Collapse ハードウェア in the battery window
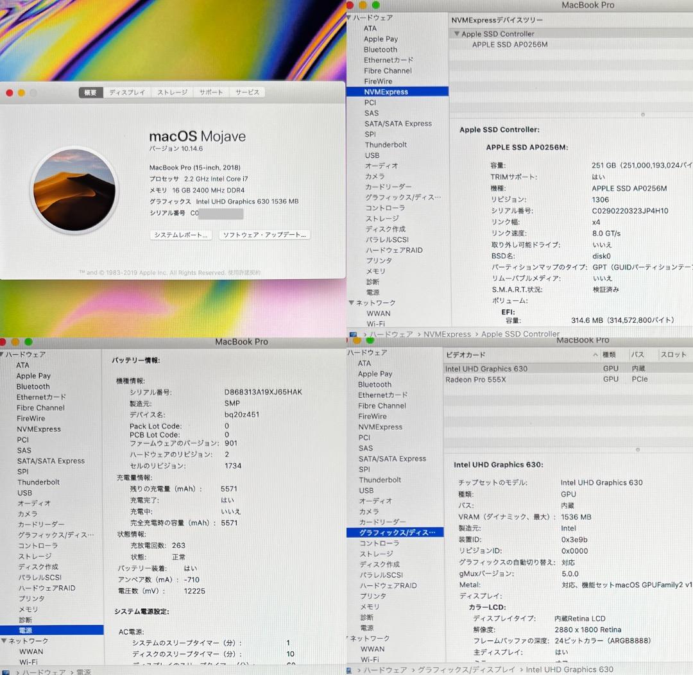The width and height of the screenshot is (693, 675). tap(2, 355)
